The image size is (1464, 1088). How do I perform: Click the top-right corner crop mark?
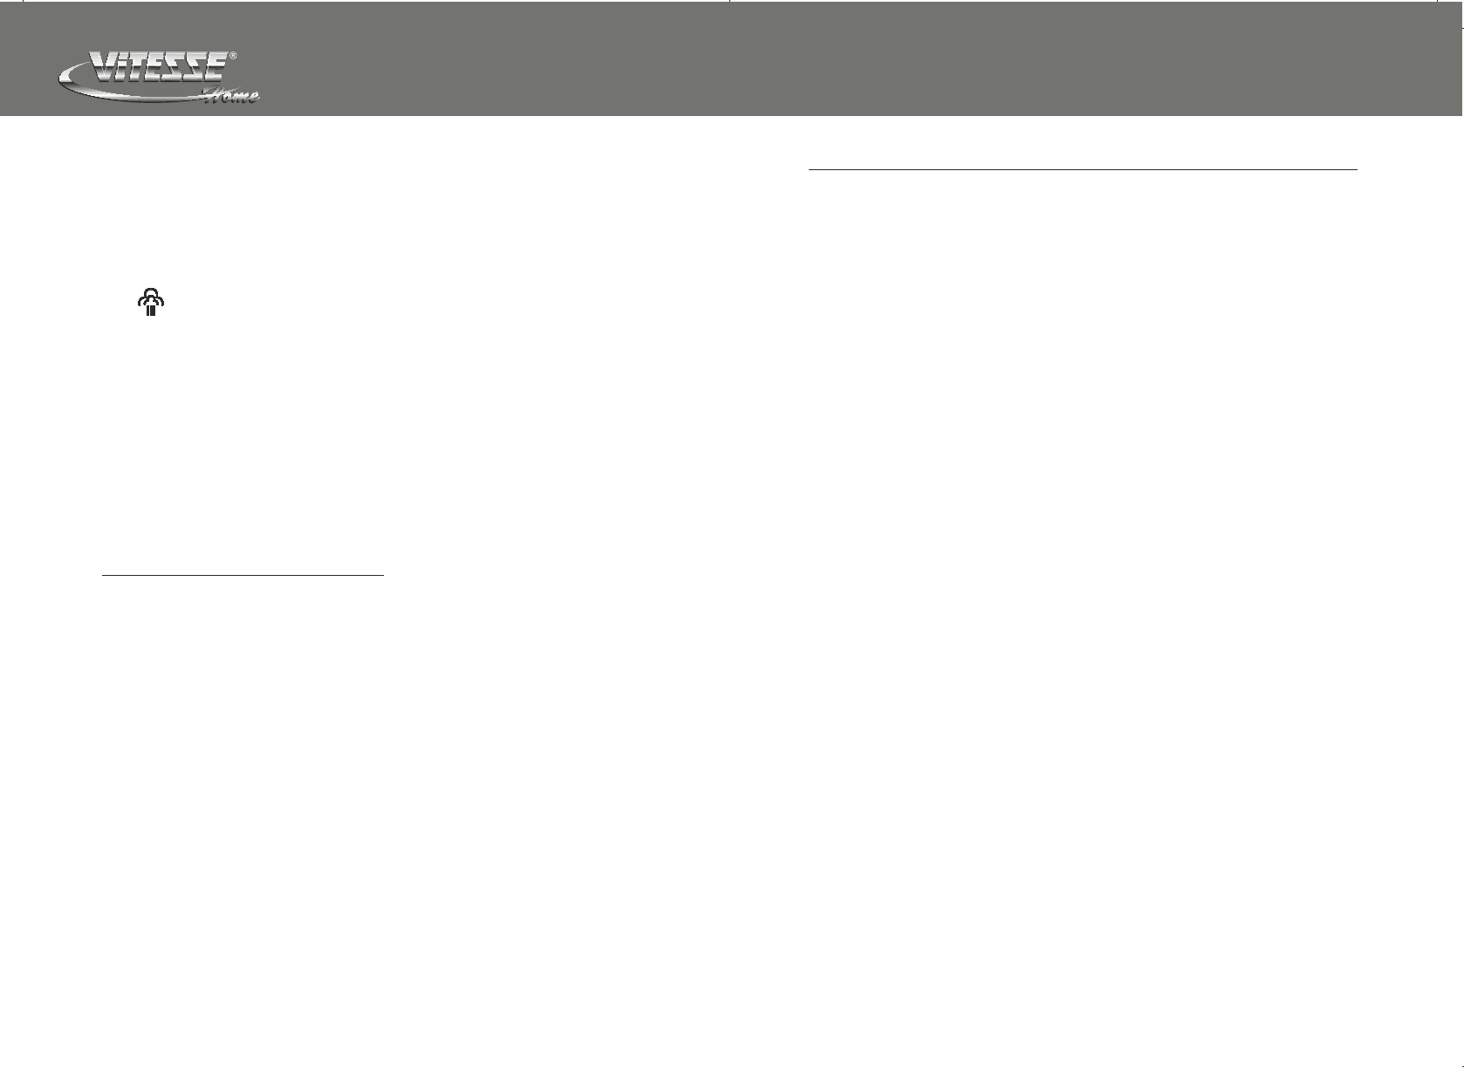click(1437, 3)
